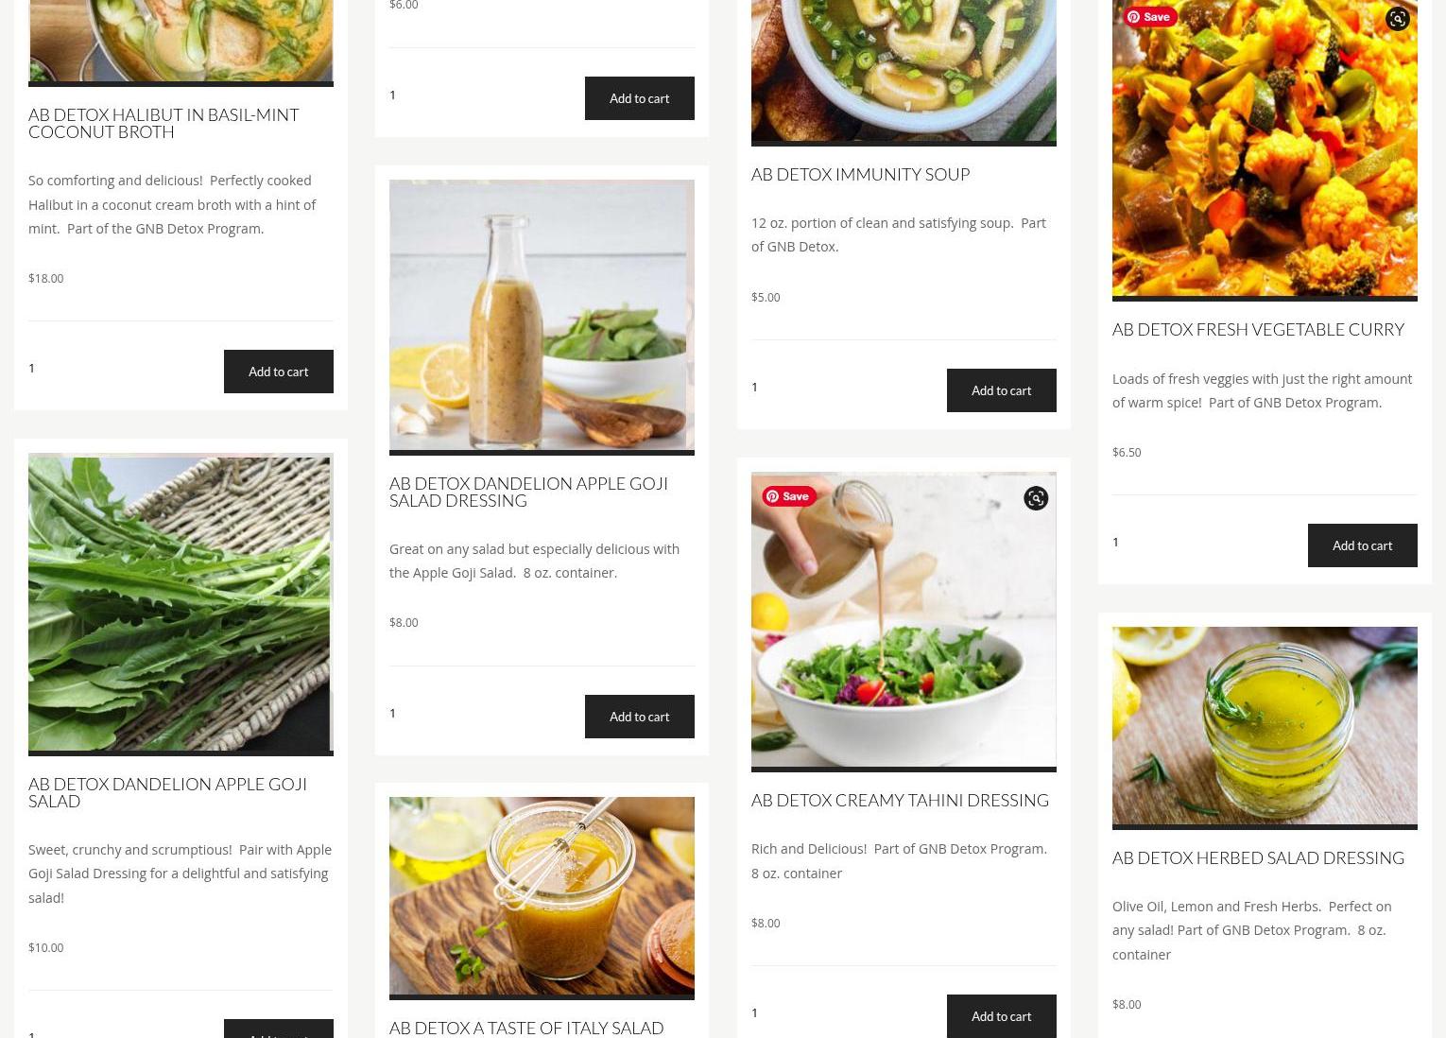Add Halibut in Basil-Mint Coconut Broth to cart
This screenshot has height=1038, width=1446.
coord(279,372)
